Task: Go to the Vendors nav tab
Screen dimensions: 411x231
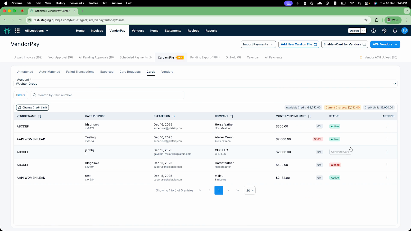Action: pos(138,31)
